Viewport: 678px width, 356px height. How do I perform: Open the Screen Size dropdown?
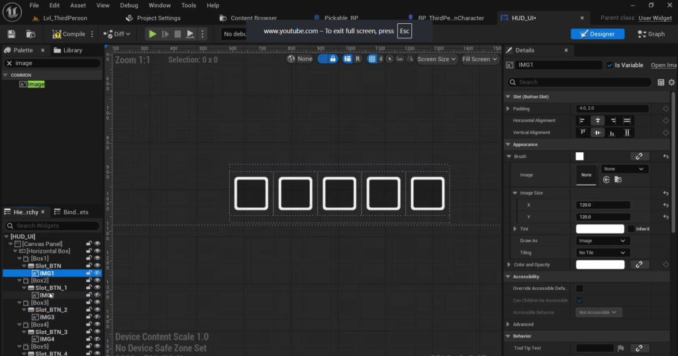point(436,59)
